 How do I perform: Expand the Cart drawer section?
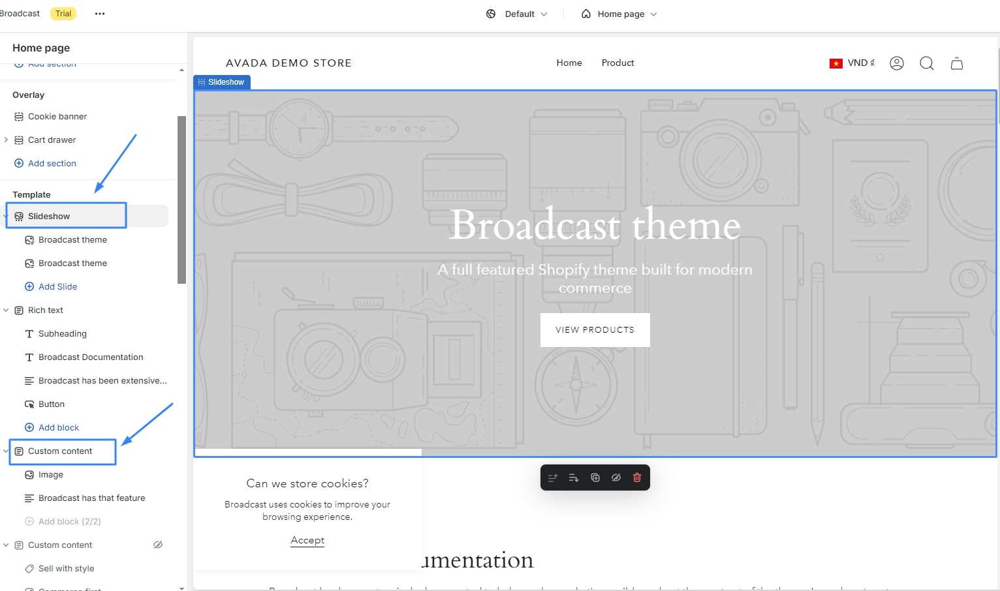(6, 140)
